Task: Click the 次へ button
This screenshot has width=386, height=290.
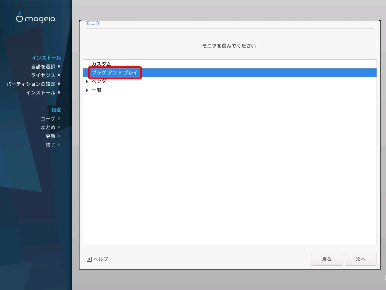Action: pos(361,259)
